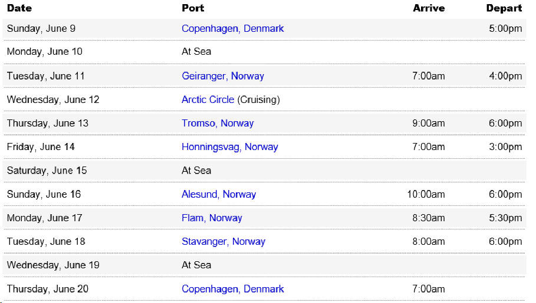Follow the Honningsvag, Norway link
This screenshot has height=303, width=536.
click(x=230, y=147)
